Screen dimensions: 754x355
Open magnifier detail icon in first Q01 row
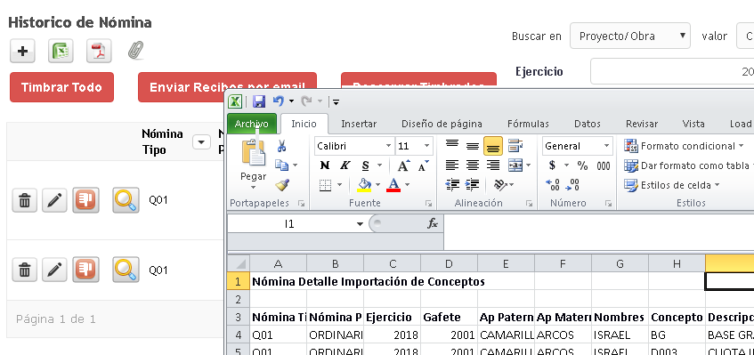126,200
